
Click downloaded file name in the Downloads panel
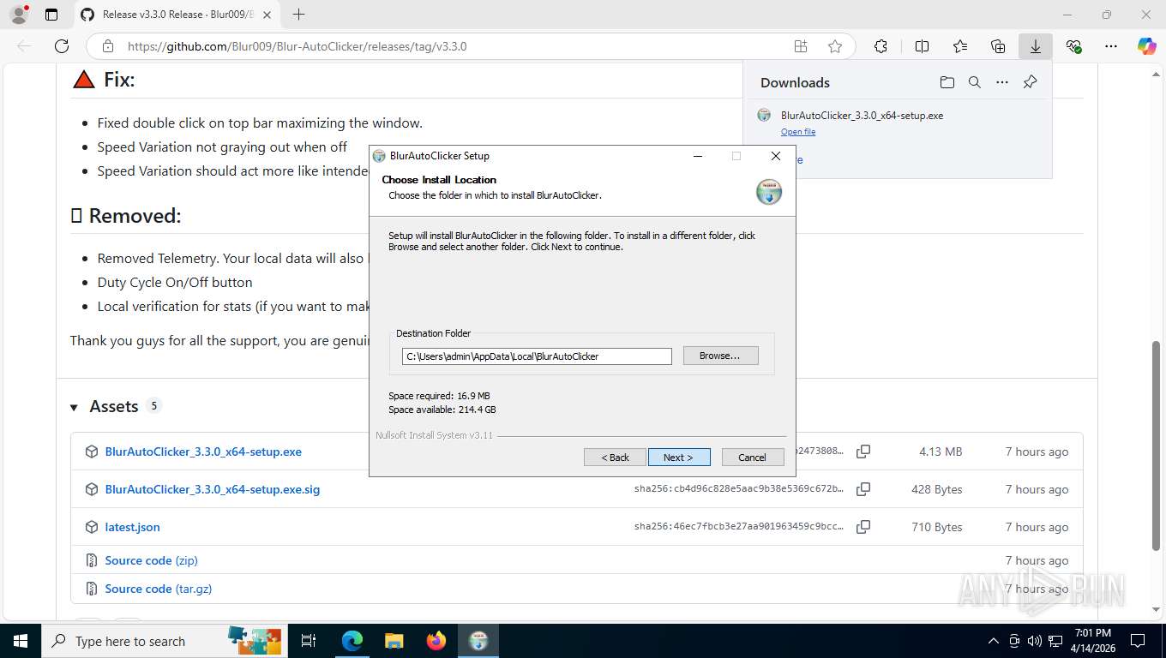(862, 116)
